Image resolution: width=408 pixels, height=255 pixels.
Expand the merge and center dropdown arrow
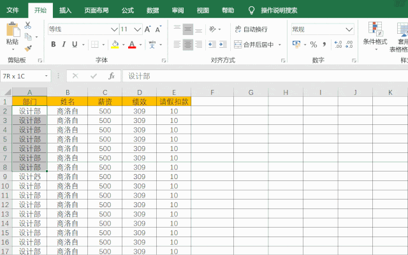pos(280,45)
